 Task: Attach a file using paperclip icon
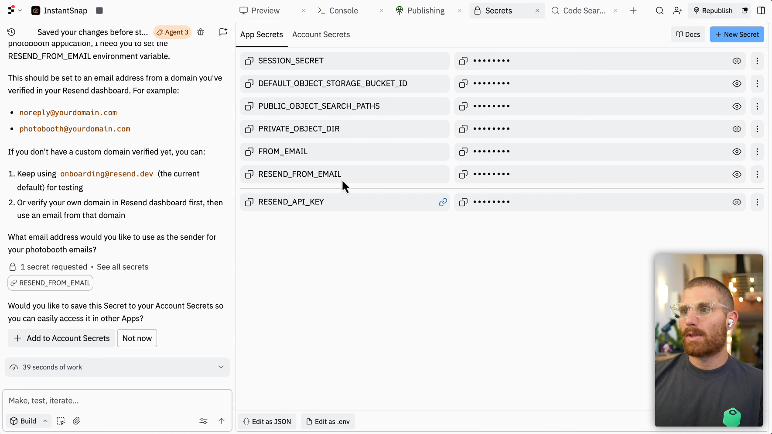76,421
